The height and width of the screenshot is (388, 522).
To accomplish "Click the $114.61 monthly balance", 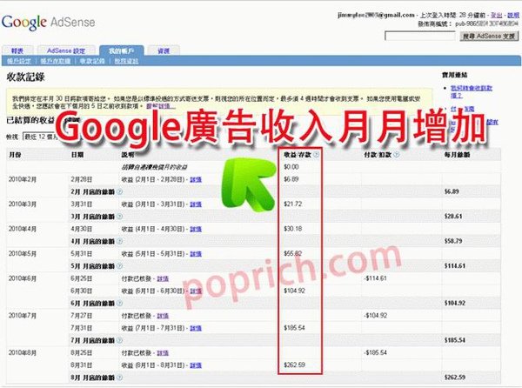I will point(455,266).
